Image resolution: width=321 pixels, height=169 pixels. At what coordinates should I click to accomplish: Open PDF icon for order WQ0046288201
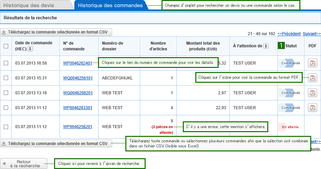pos(313,93)
